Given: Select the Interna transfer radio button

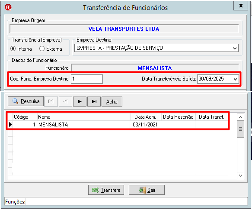Looking at the screenshot, I should coord(13,48).
